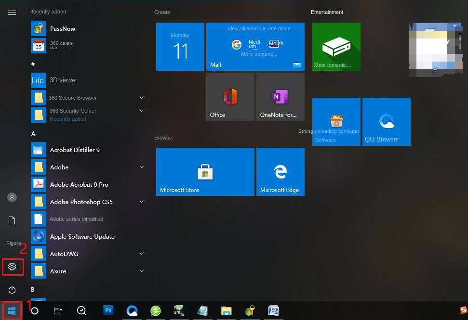Open the Adobe series simplified item
Viewport: 468px width, 320px height.
click(x=88, y=219)
